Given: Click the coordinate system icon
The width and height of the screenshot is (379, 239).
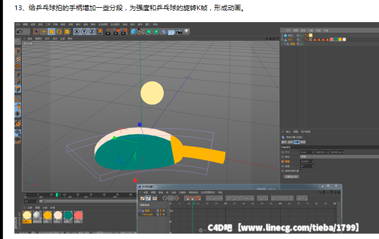Looking at the screenshot, I should [x=99, y=32].
